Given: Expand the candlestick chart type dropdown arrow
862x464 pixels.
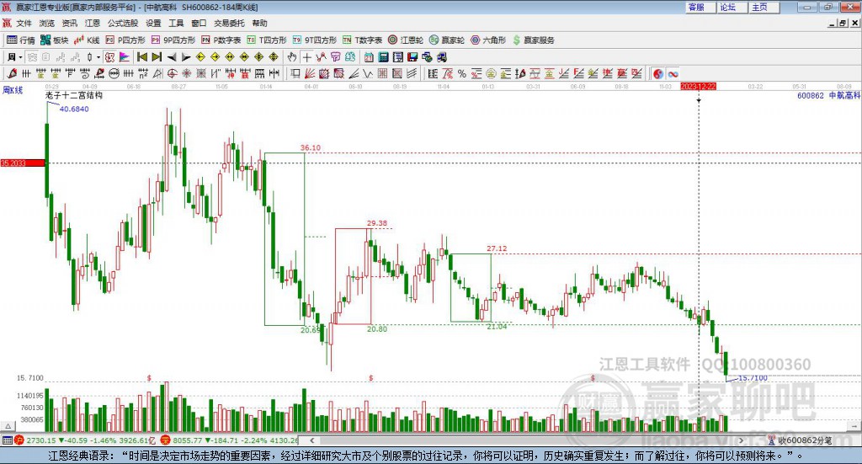Looking at the screenshot, I should tap(98, 57).
